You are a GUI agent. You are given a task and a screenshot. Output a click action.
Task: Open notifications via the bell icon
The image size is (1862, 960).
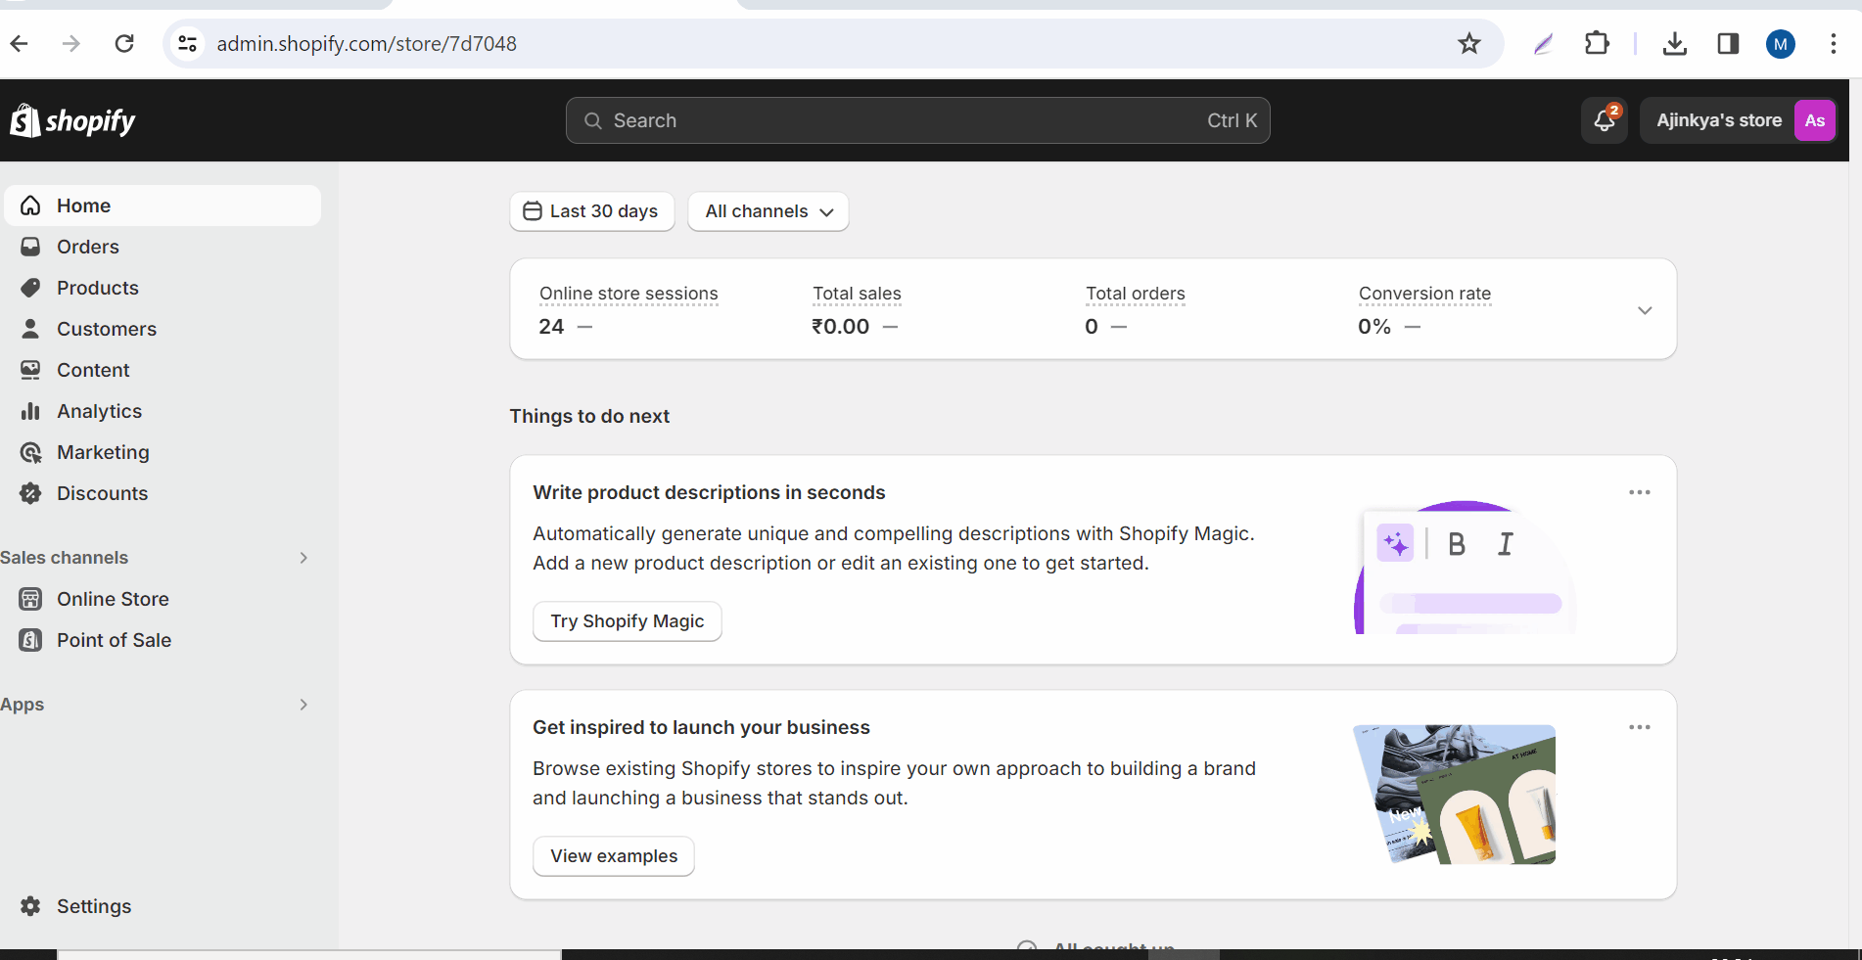[1603, 120]
